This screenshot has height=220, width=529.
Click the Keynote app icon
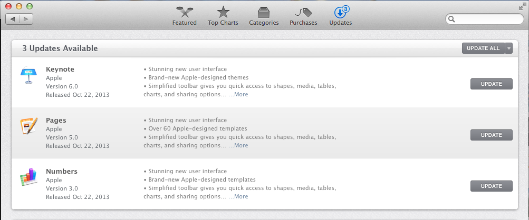click(x=28, y=75)
